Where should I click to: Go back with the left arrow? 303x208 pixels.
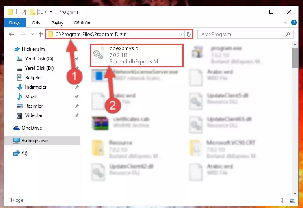pos(11,34)
